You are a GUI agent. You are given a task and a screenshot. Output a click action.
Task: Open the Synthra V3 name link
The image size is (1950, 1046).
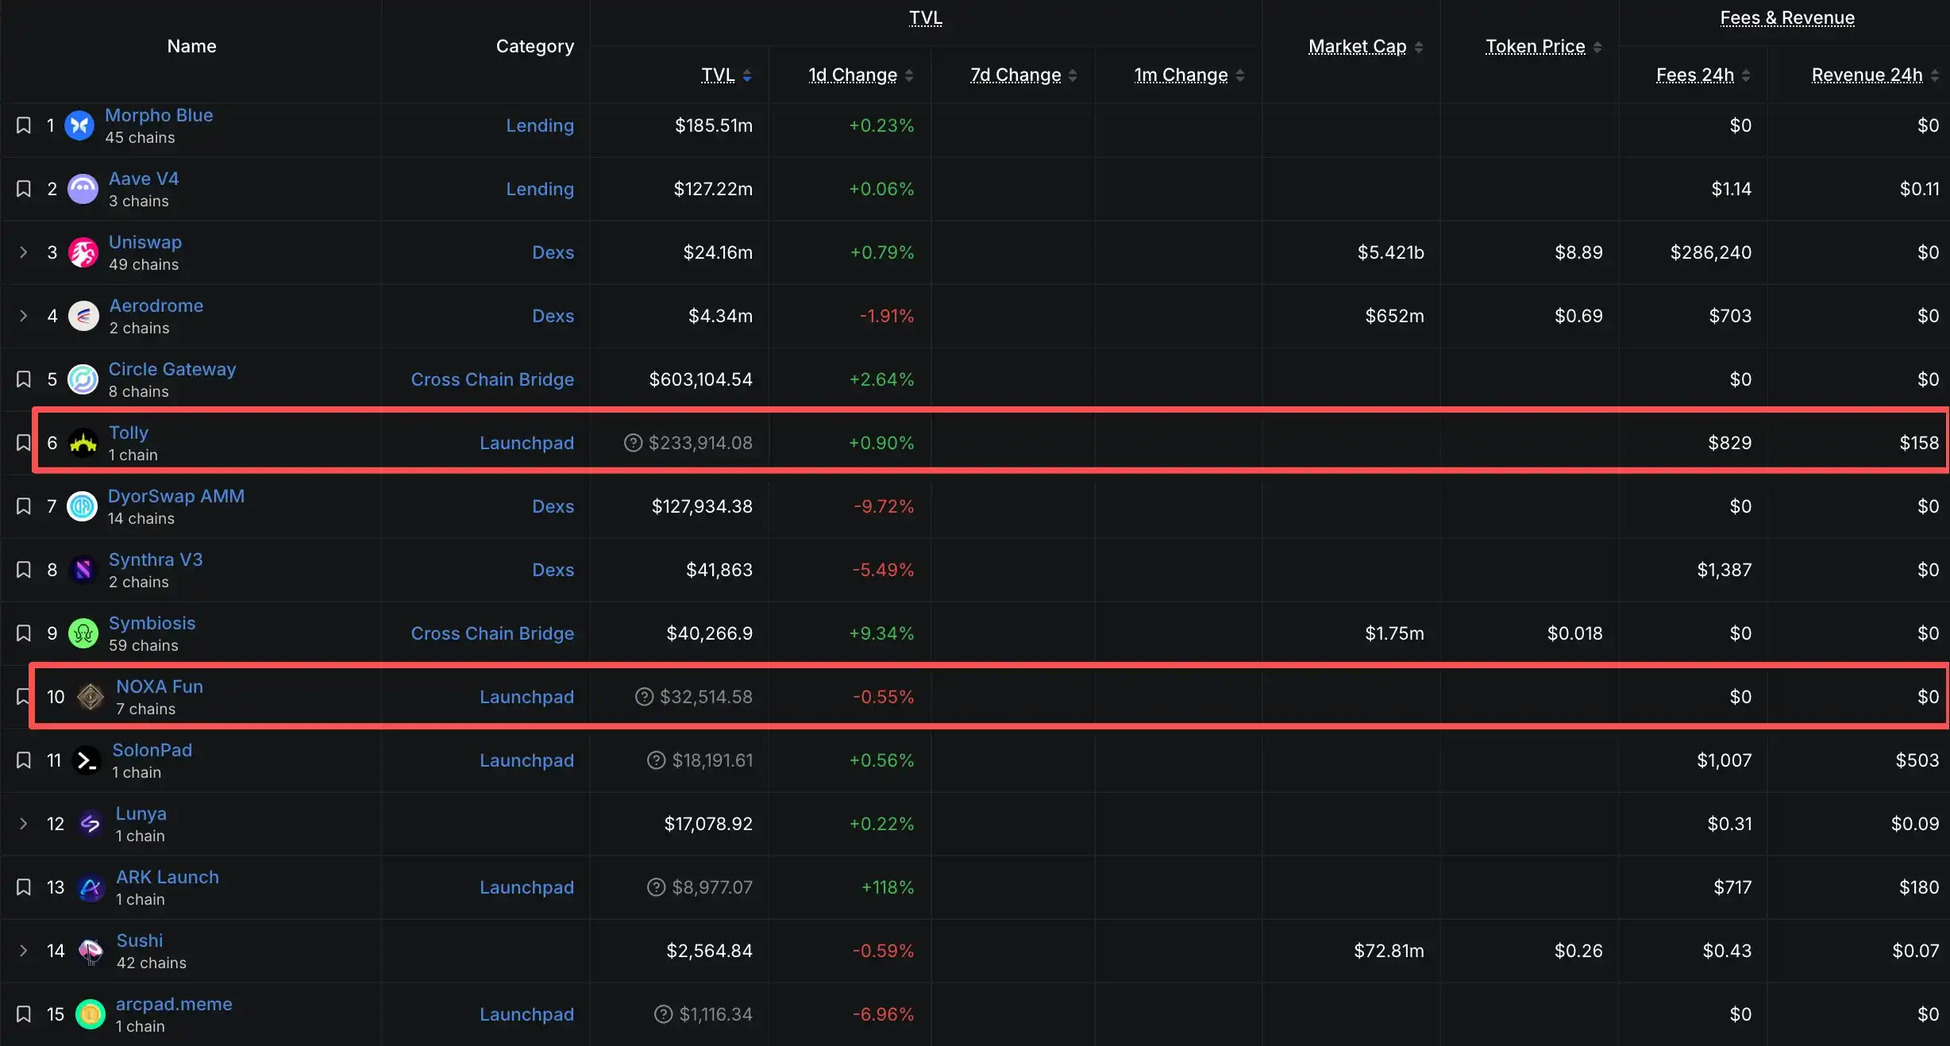tap(156, 560)
